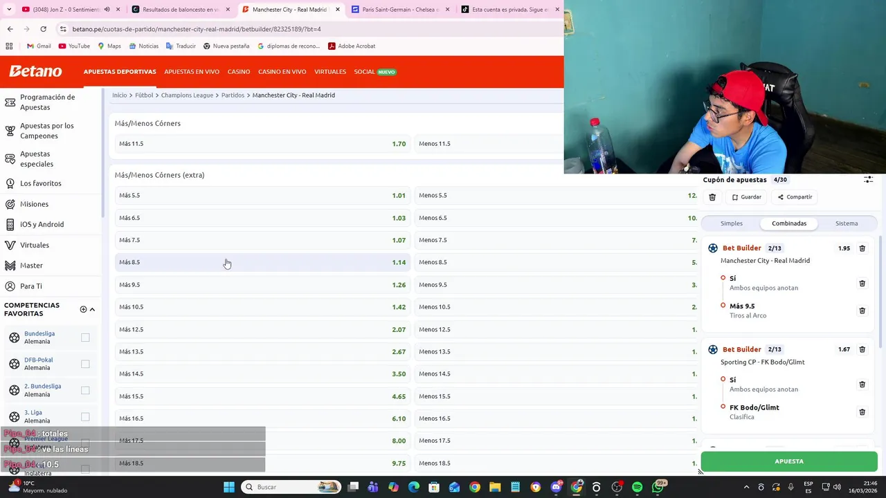The height and width of the screenshot is (498, 886).
Task: Switch to the Paris Saint-Germain - Chelsea tab
Action: 400,10
